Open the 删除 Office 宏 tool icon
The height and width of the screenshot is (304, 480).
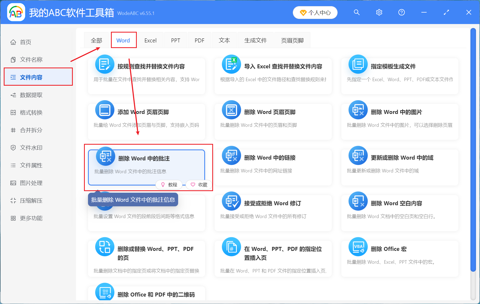358,247
